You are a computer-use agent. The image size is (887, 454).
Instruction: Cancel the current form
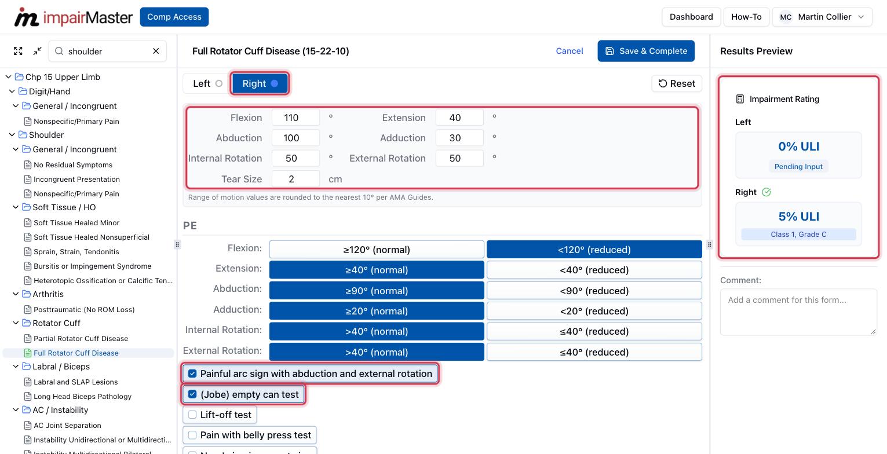coord(570,51)
